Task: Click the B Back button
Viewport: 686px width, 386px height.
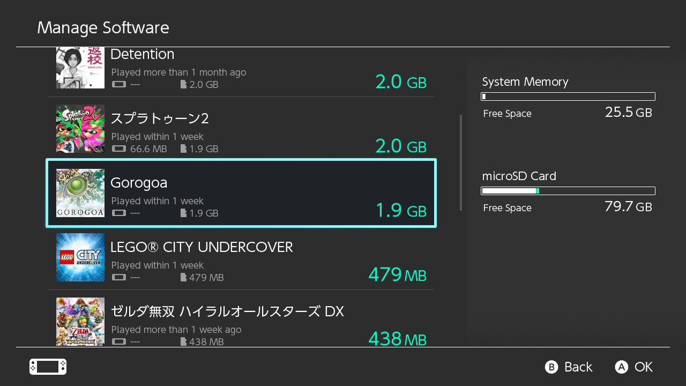Action: (568, 367)
